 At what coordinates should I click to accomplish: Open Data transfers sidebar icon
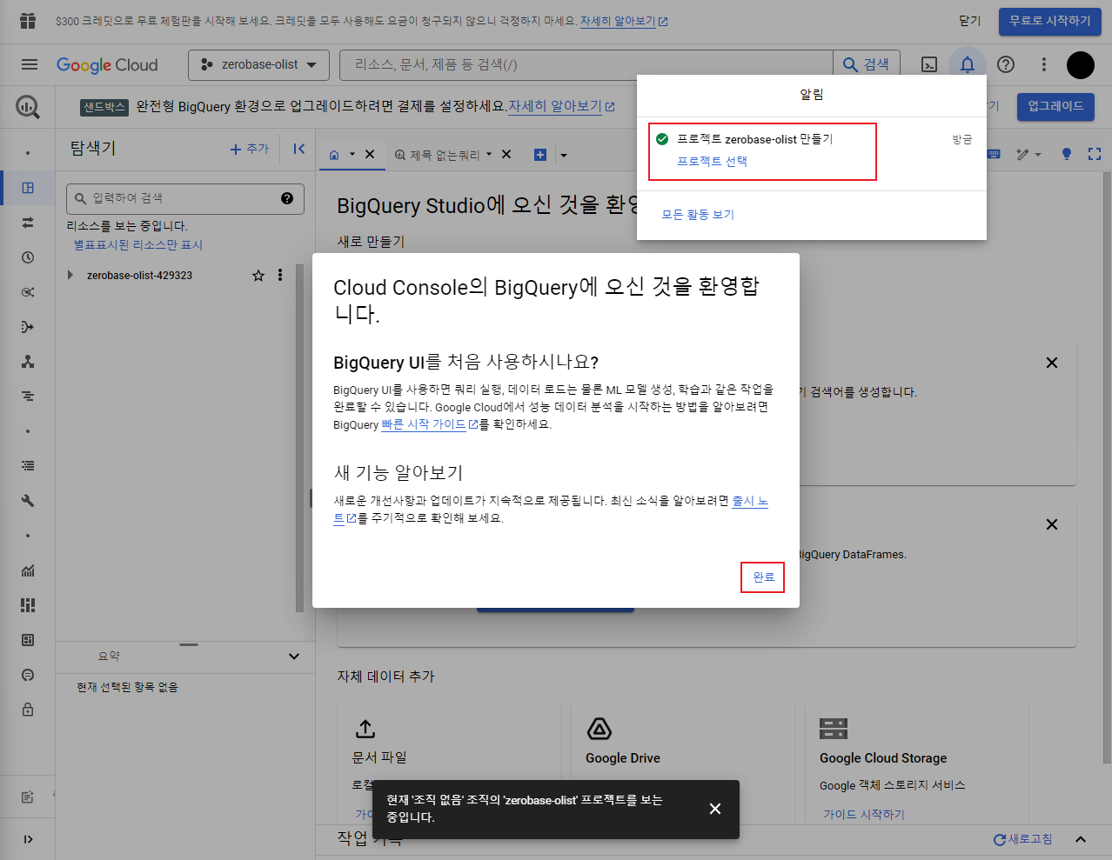click(28, 223)
